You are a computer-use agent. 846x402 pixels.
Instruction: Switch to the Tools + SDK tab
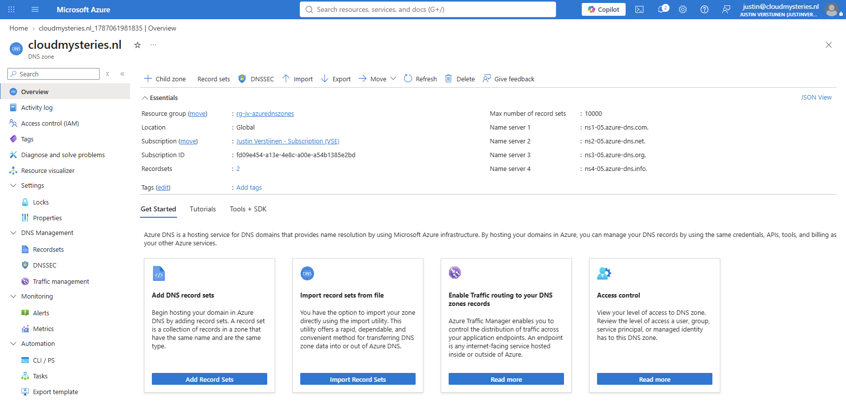tap(248, 209)
